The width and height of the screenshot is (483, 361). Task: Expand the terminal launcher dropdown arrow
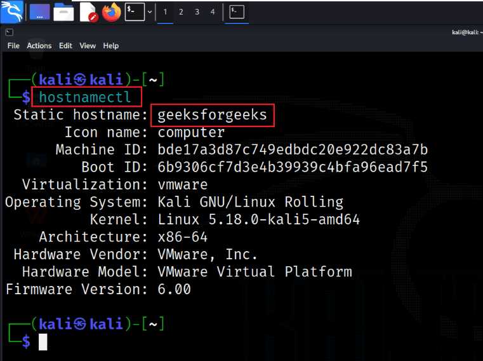pyautogui.click(x=149, y=11)
